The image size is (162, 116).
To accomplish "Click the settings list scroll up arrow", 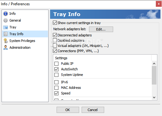I will coord(154,64).
